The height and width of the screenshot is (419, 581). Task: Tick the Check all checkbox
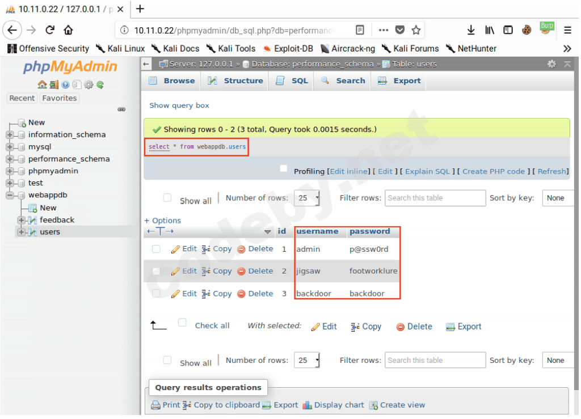(x=182, y=323)
